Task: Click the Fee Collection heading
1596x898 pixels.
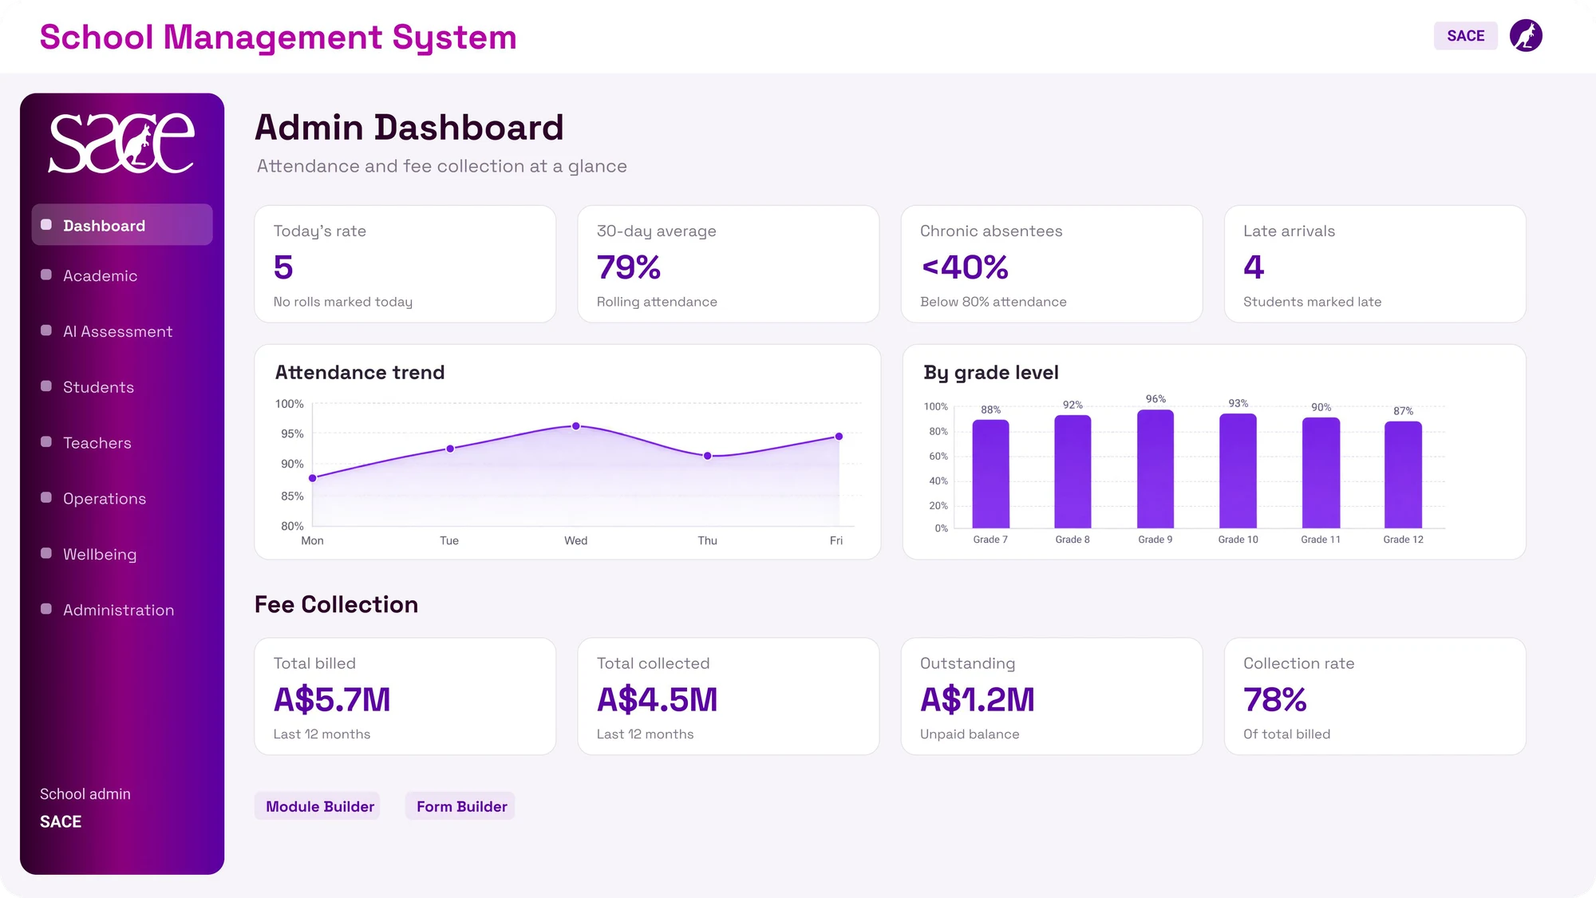Action: point(336,604)
